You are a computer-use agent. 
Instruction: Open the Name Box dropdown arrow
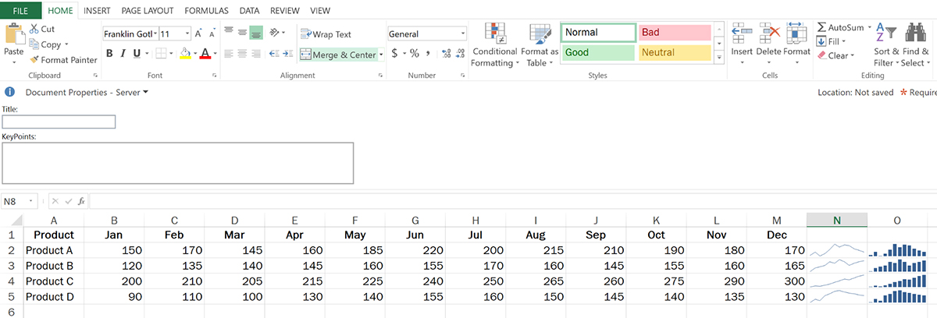[31, 201]
